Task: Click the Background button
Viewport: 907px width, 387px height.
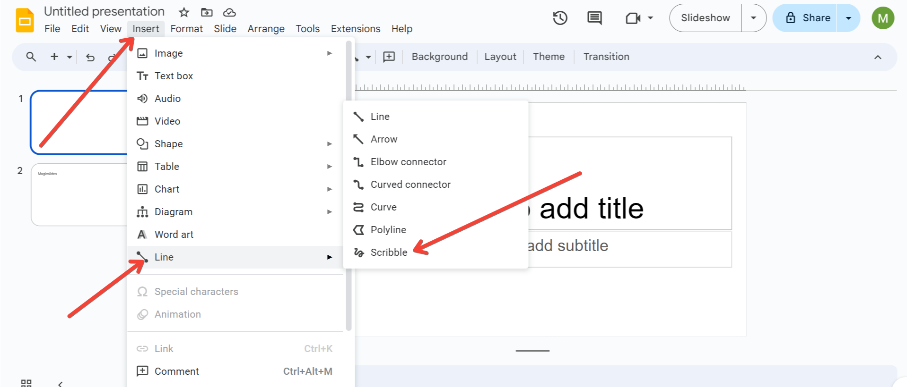Action: pyautogui.click(x=439, y=57)
